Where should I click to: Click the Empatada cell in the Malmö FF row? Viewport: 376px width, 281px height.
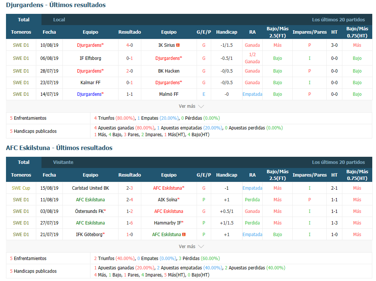click(x=252, y=94)
